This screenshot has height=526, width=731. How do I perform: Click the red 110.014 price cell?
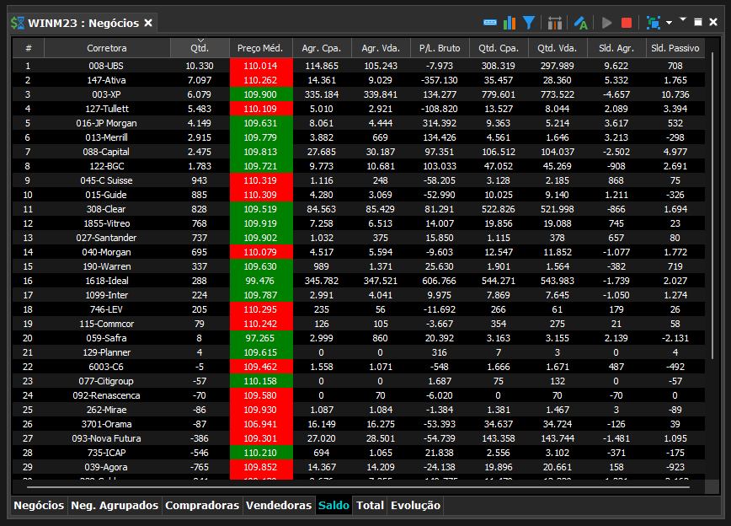261,66
